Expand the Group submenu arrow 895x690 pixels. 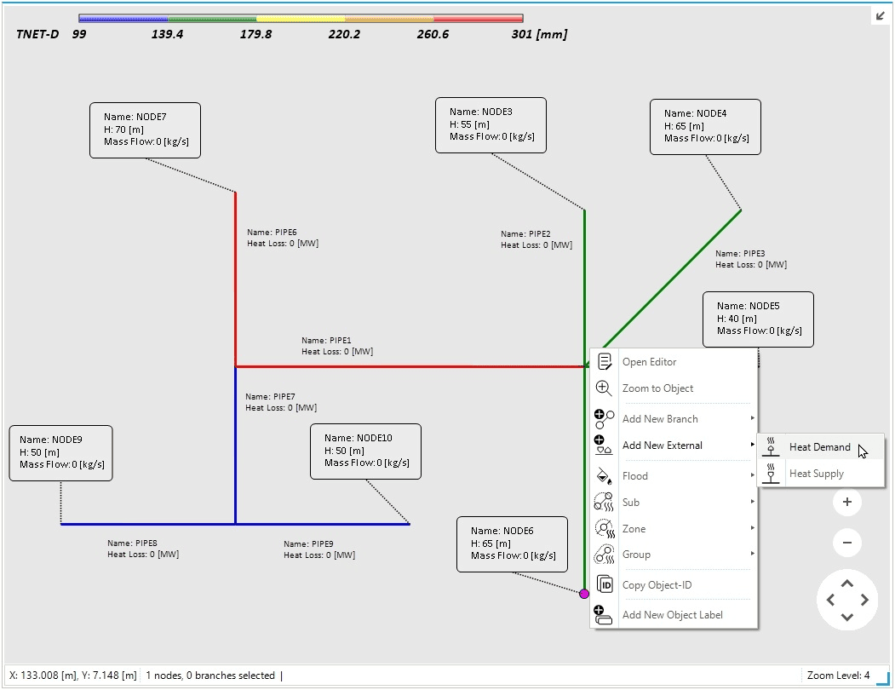752,555
